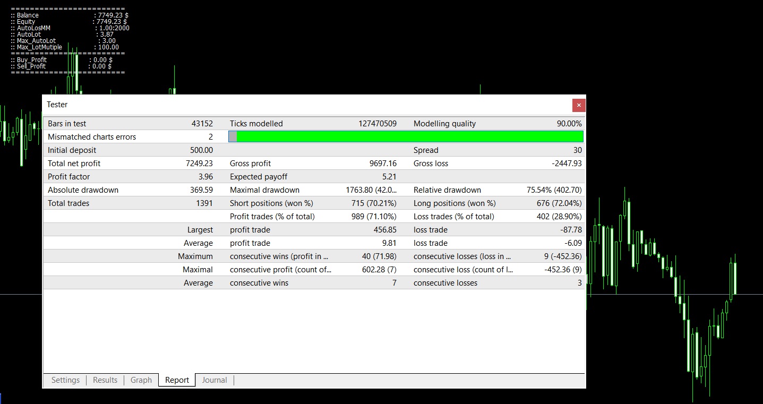Screen dimensions: 763x404
Task: Select the Mismatched charts errors label
Action: pyautogui.click(x=92, y=137)
